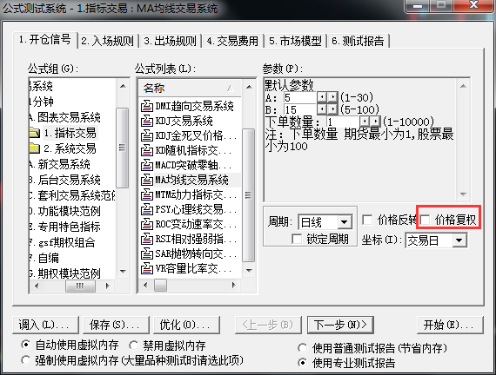The image size is (496, 375).
Task: Click the MA均线交易系统 formula icon
Action: point(147,180)
